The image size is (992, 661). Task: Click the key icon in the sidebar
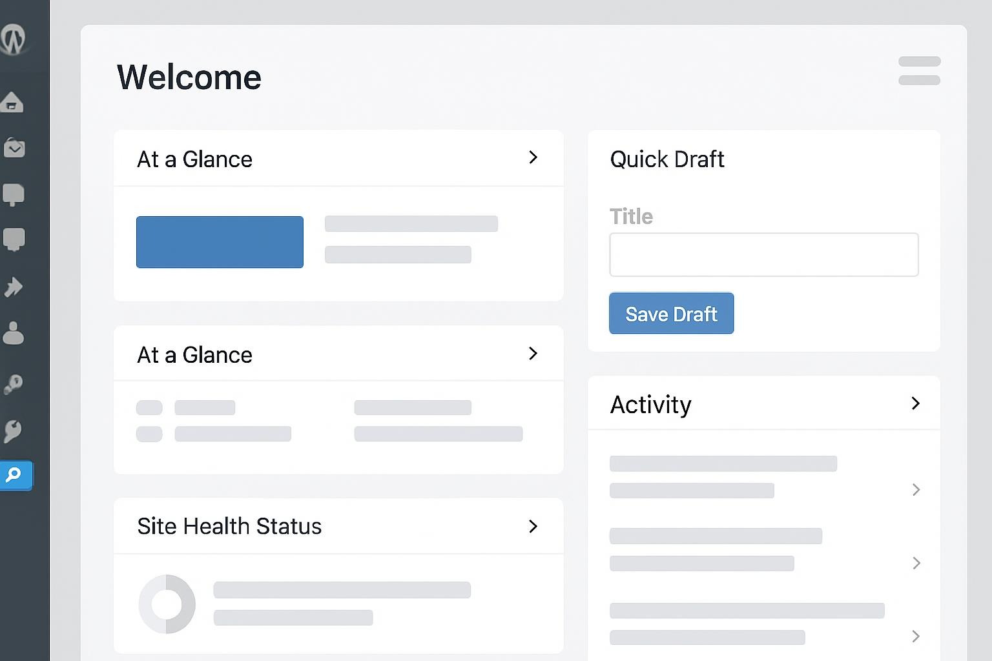(x=13, y=384)
